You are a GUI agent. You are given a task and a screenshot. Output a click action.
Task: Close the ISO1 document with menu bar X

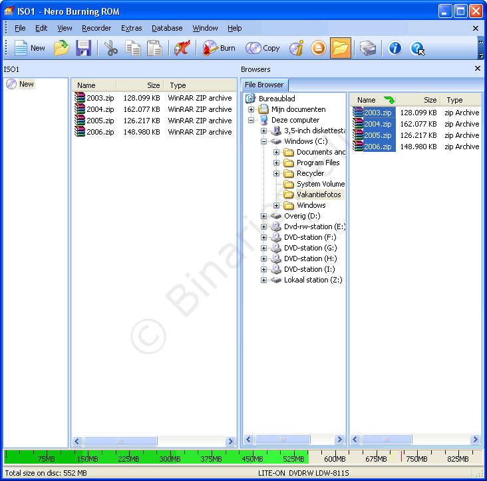475,28
